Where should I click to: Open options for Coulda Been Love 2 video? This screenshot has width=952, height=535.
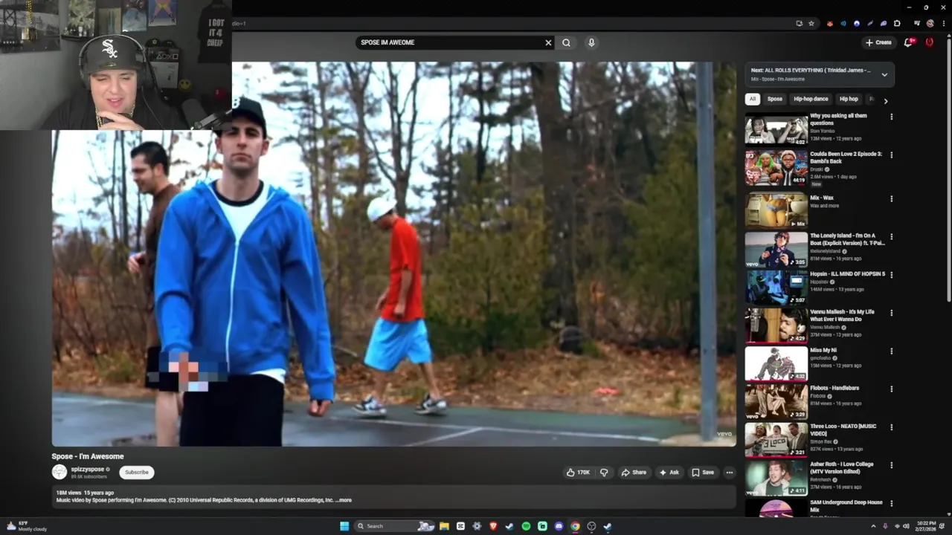click(891, 155)
